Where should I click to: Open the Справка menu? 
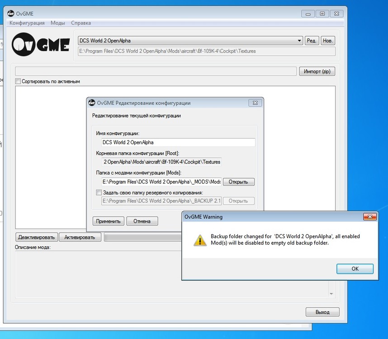point(81,23)
